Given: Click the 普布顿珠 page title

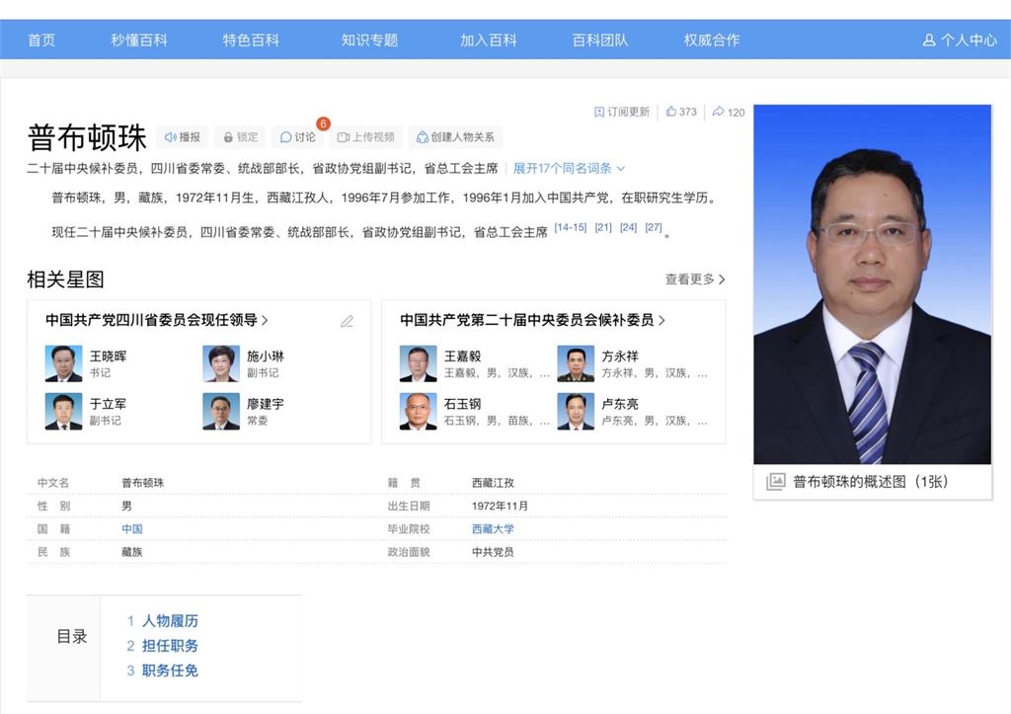Looking at the screenshot, I should [87, 137].
